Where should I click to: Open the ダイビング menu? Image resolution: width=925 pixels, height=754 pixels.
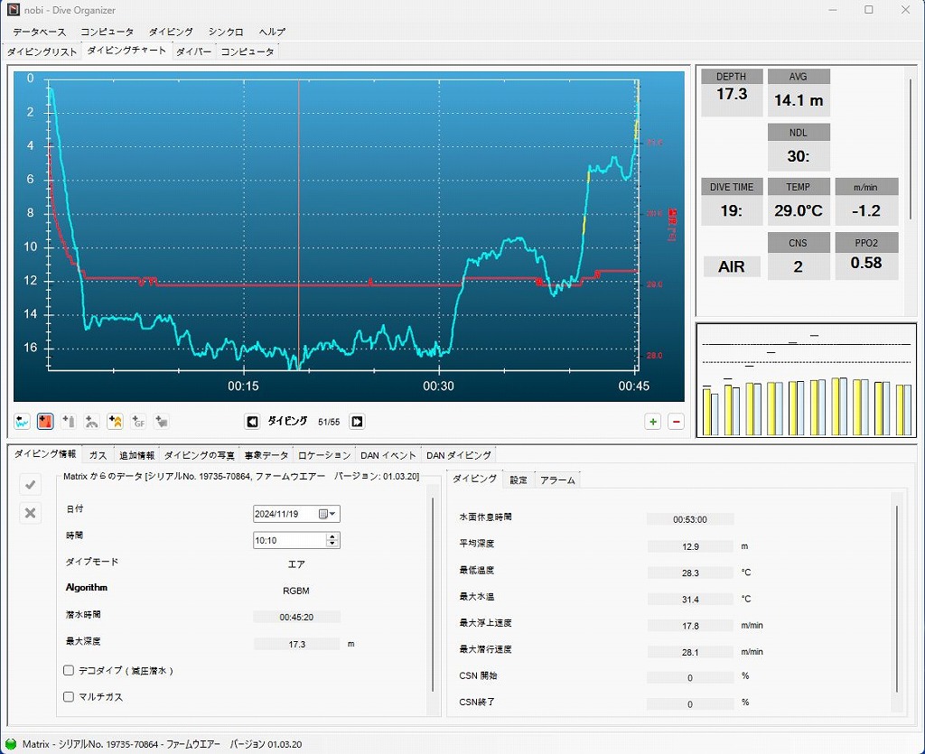pyautogui.click(x=171, y=32)
